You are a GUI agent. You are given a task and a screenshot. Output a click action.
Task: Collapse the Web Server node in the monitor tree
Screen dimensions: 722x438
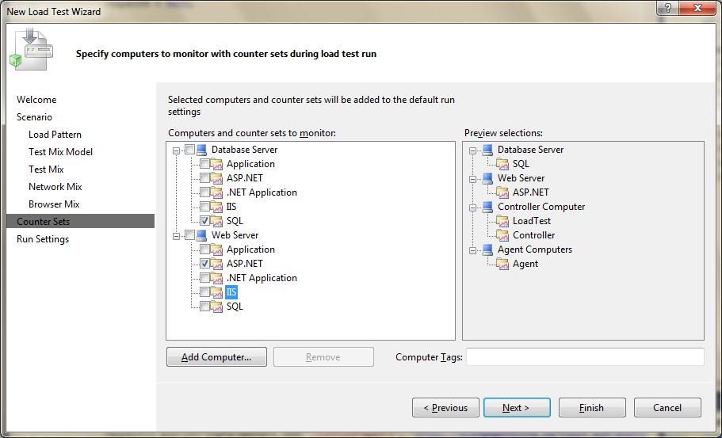(x=177, y=236)
